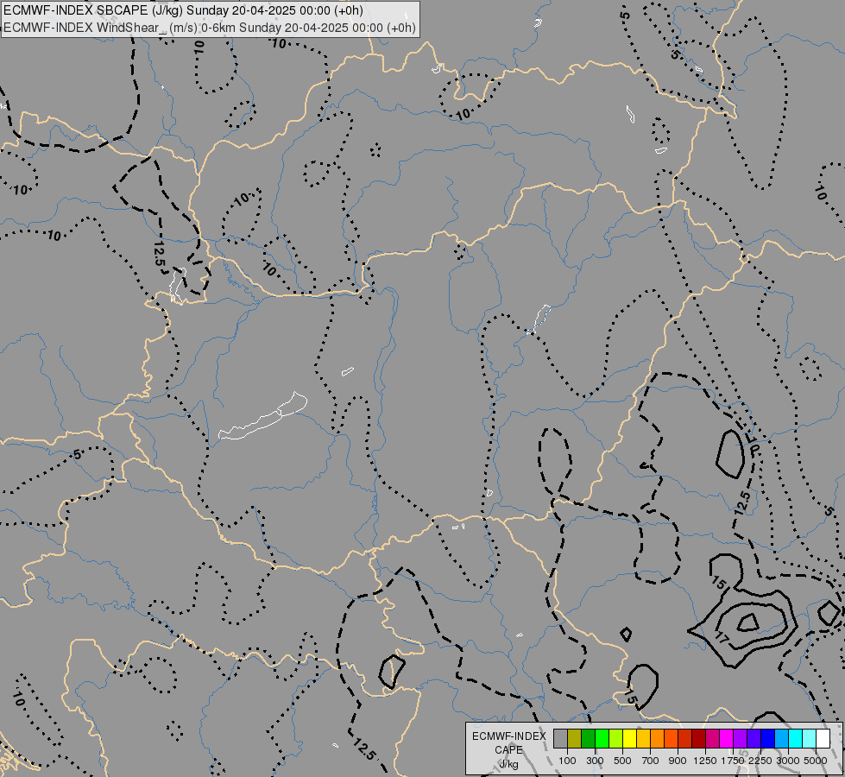Screen dimensions: 845x777
Task: Click the brick red legend swatch
Action: 685,739
